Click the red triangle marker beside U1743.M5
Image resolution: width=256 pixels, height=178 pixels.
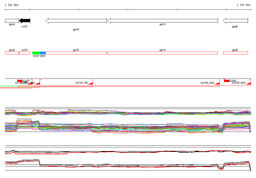[x=91, y=83]
